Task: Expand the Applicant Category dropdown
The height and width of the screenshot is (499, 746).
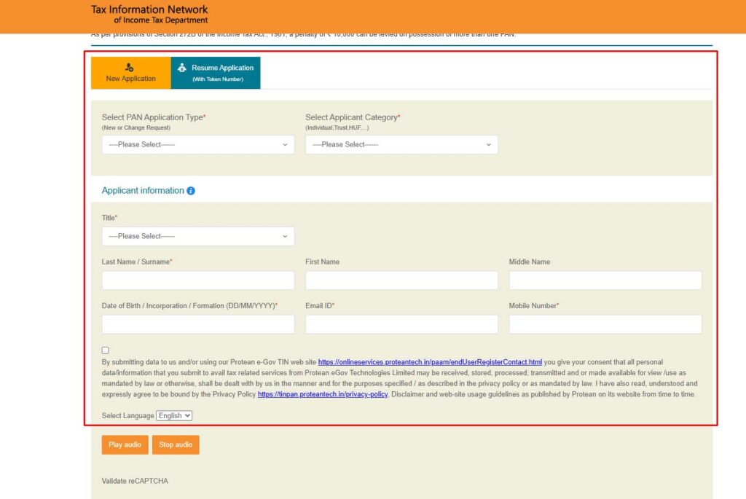Action: pos(401,144)
